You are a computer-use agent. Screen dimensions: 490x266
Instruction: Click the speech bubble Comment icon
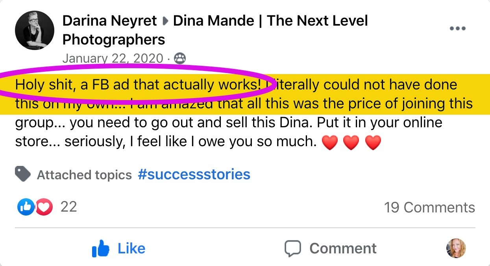[293, 248]
